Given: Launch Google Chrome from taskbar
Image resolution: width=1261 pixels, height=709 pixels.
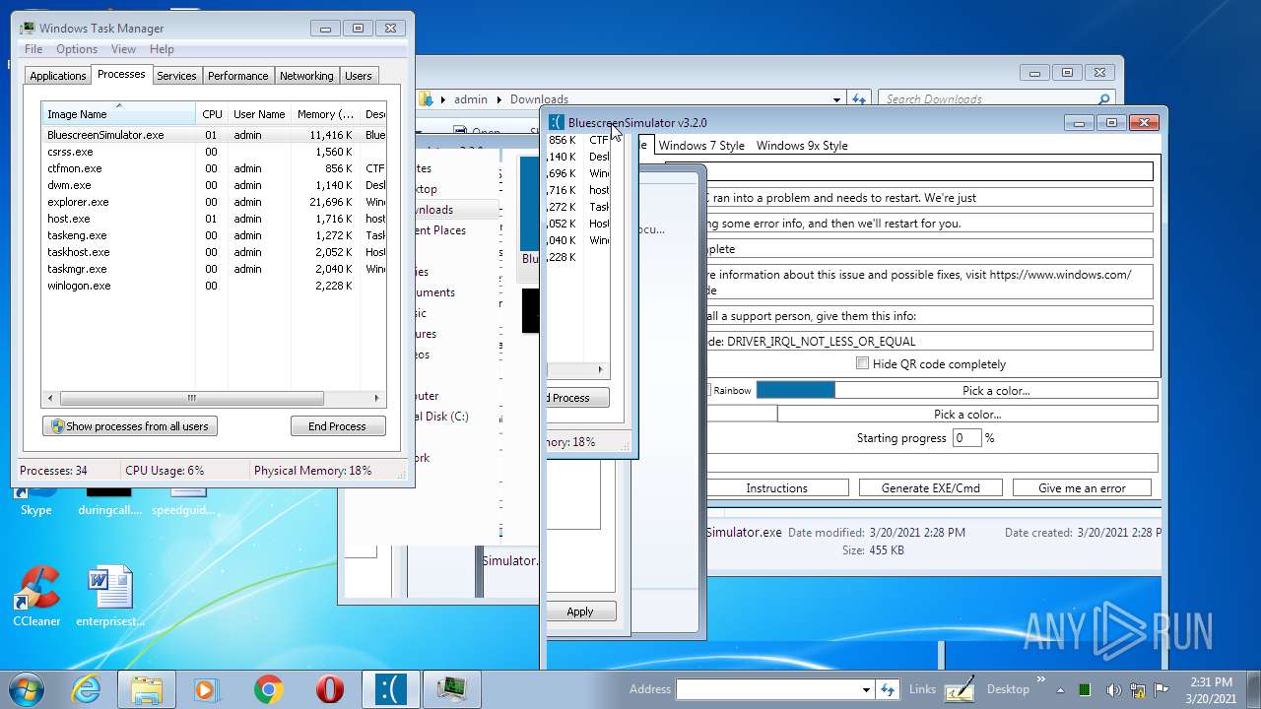Looking at the screenshot, I should click(269, 689).
